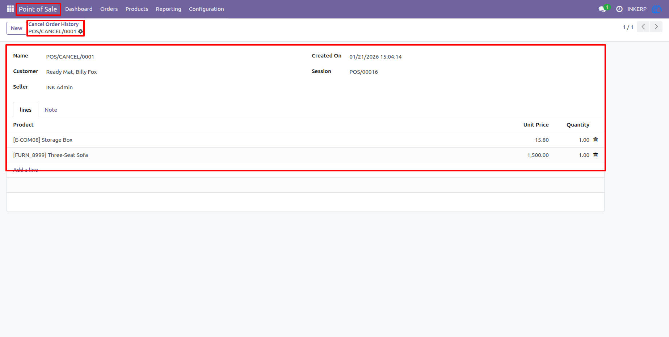Screen dimensions: 669x337
Task: Click the 1,500.00 unit price cell
Action: (x=538, y=155)
